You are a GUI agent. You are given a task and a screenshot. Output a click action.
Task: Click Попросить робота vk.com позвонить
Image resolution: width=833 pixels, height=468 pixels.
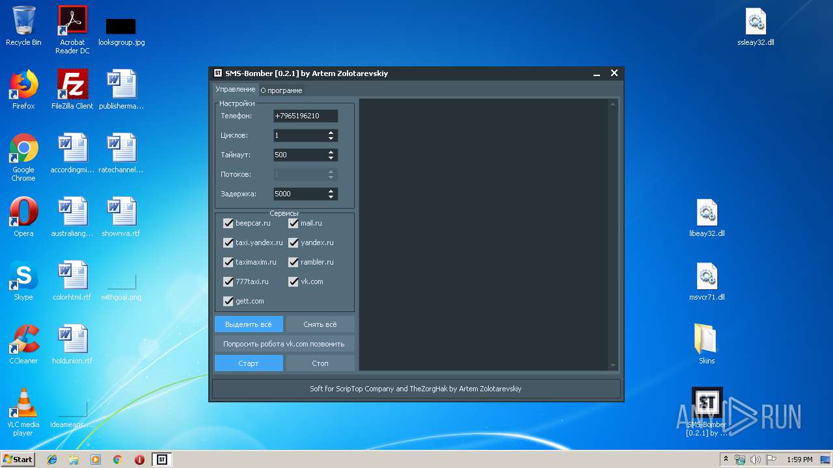tap(284, 344)
